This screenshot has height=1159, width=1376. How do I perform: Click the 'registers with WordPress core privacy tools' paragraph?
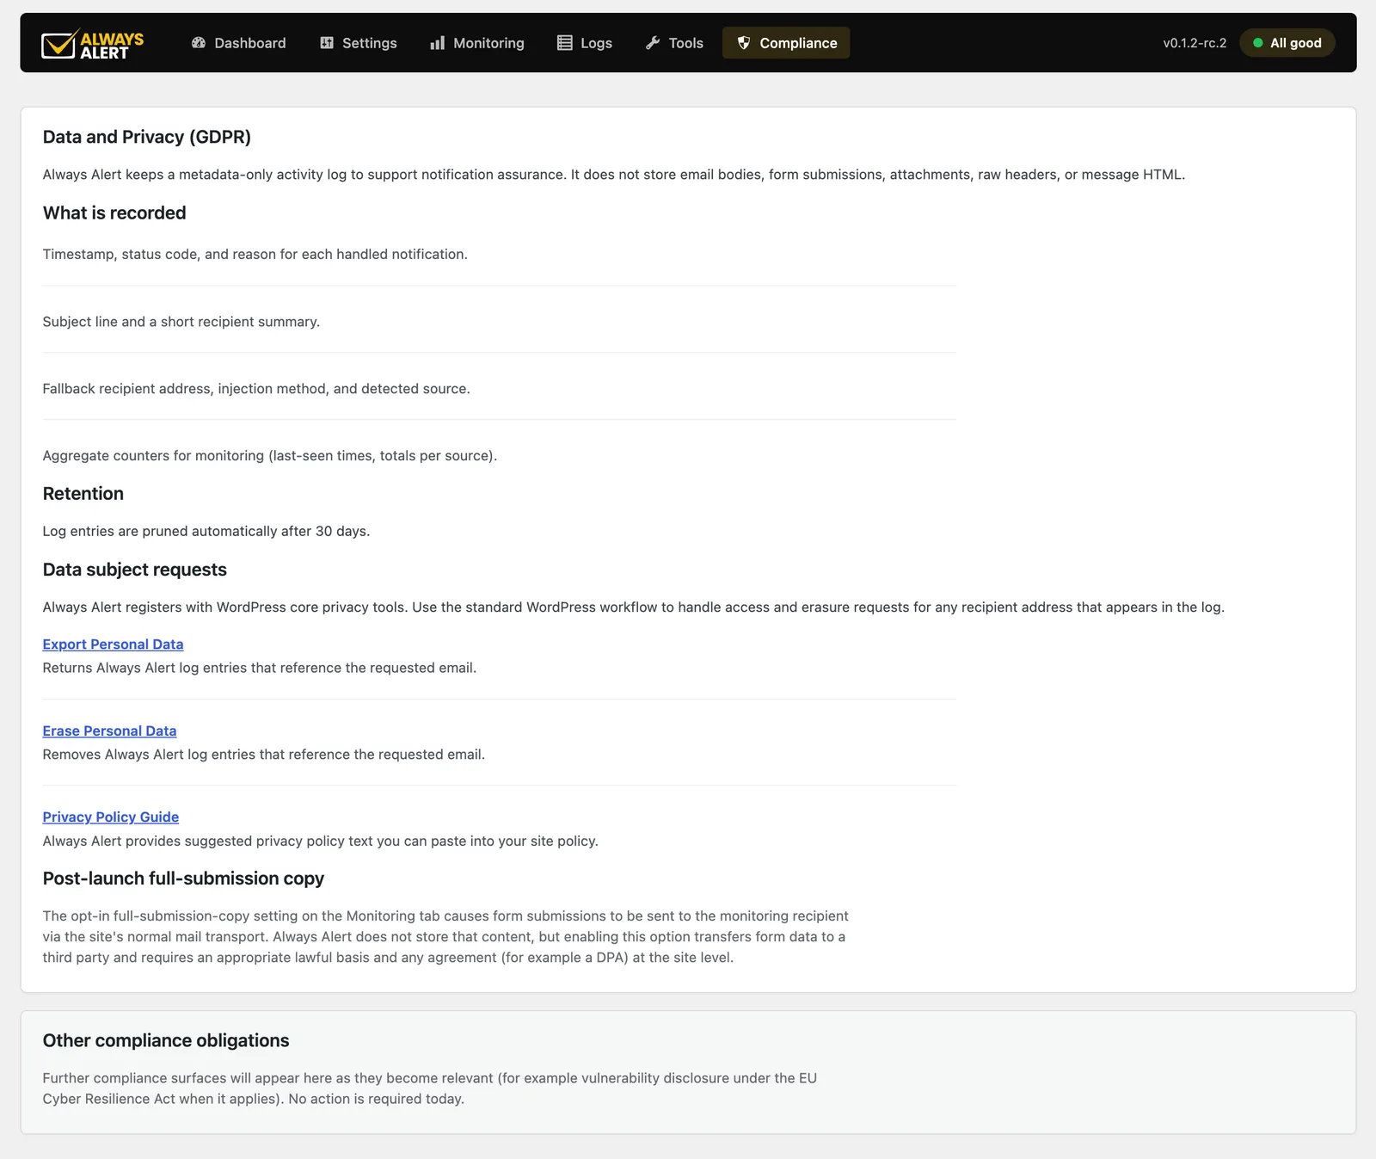pyautogui.click(x=634, y=607)
